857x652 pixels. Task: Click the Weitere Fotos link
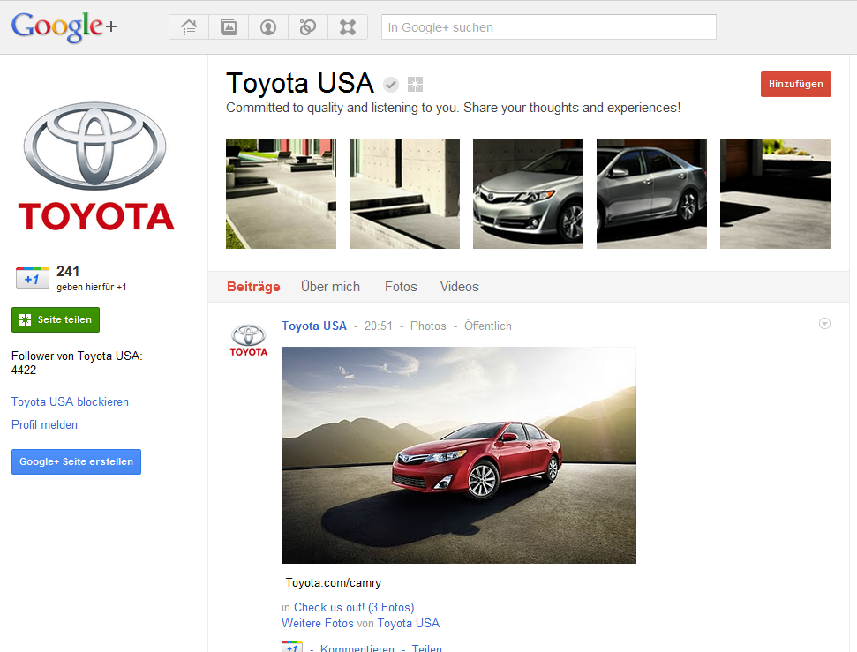pyautogui.click(x=318, y=623)
